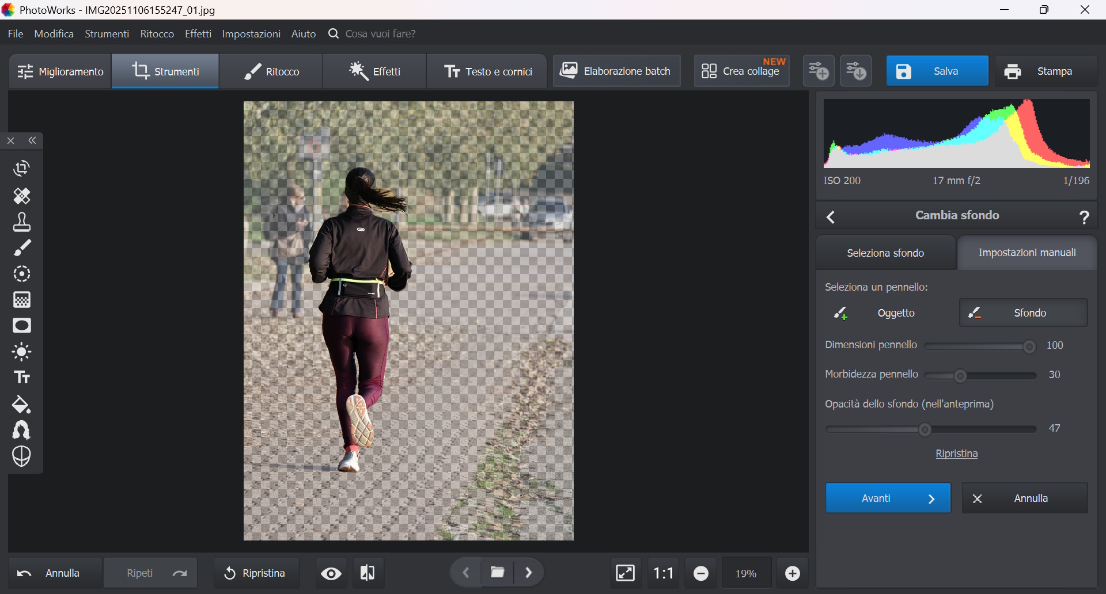Open the Ritocco menu
1106x594 pixels.
click(157, 34)
